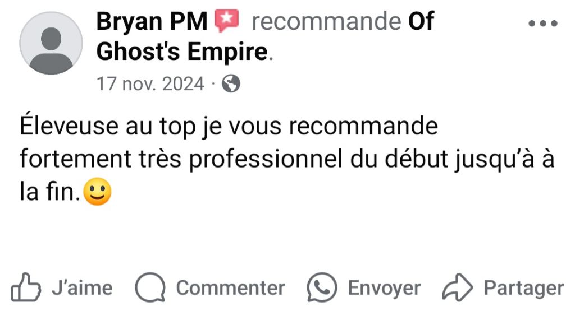The width and height of the screenshot is (575, 311).
Task: Click the speech bubble comment icon
Action: [x=150, y=287]
